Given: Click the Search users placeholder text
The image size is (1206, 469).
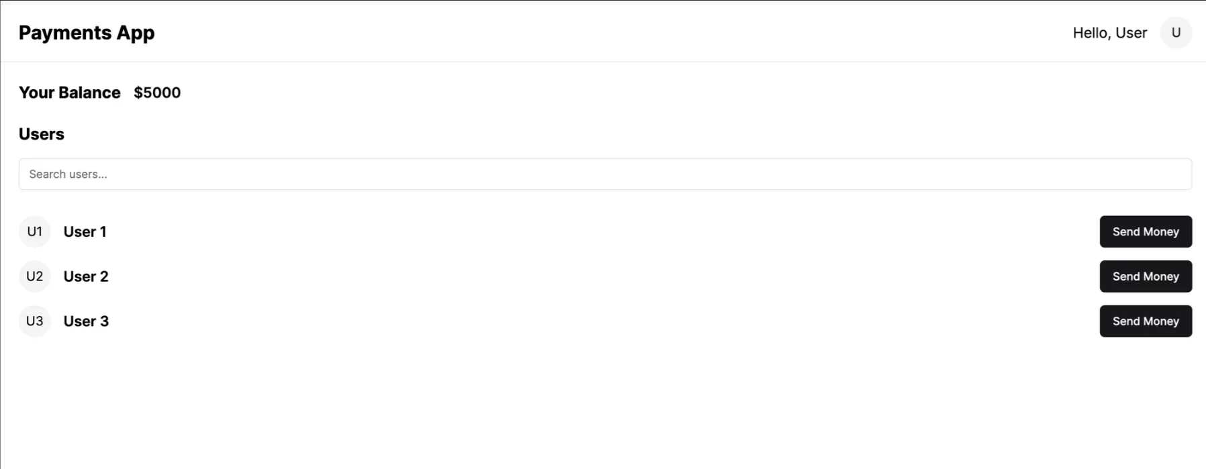Looking at the screenshot, I should pyautogui.click(x=68, y=174).
